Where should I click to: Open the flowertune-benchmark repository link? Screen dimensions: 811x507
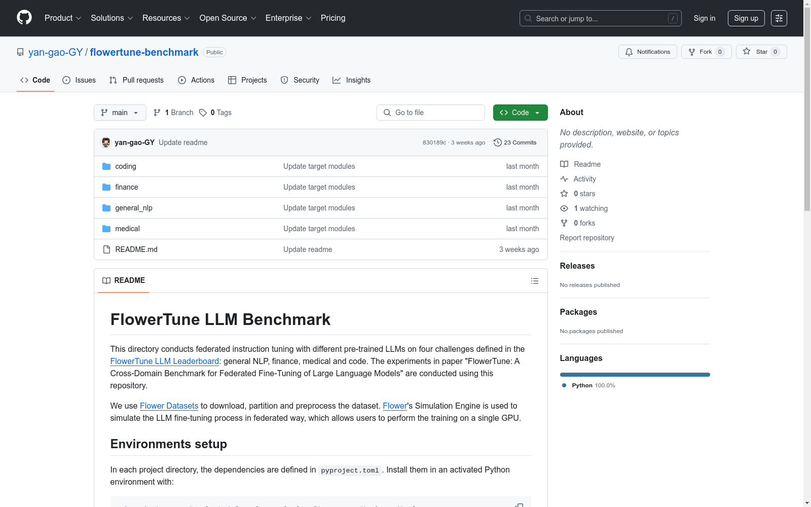(144, 52)
